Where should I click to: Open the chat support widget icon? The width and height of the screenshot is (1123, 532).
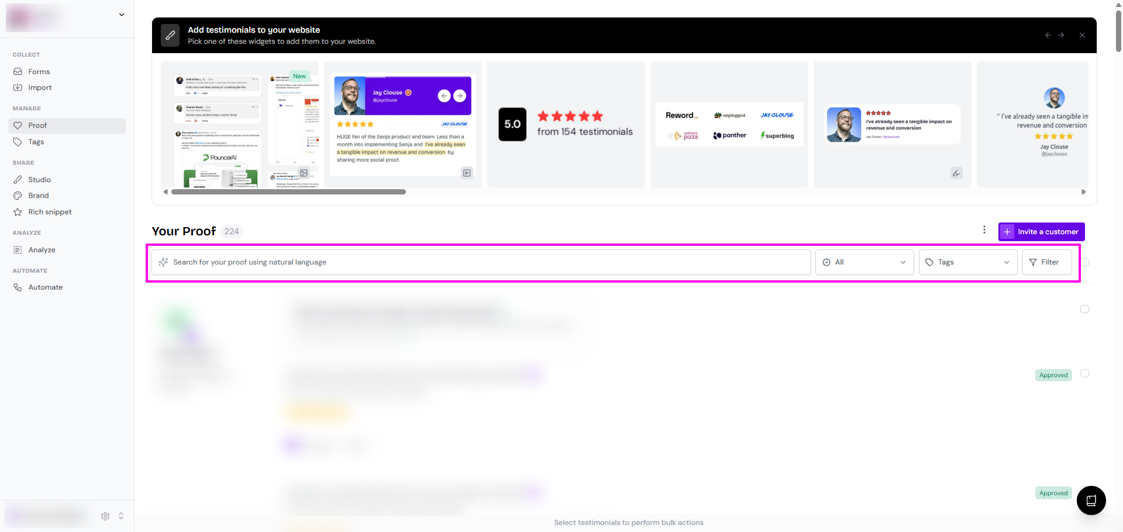point(1091,500)
